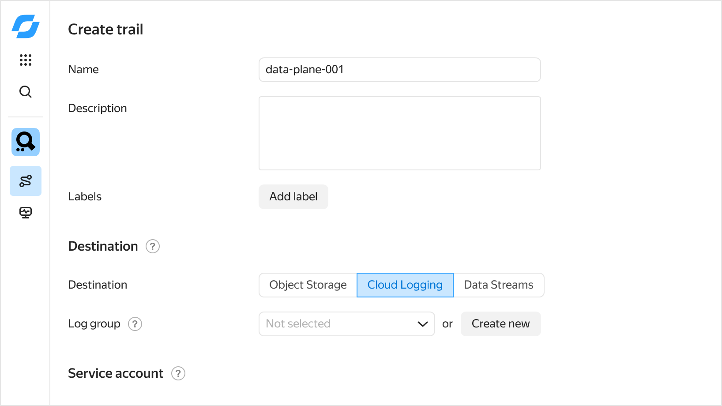The width and height of the screenshot is (722, 406).
Task: Open the all services grid menu
Action: 26,60
